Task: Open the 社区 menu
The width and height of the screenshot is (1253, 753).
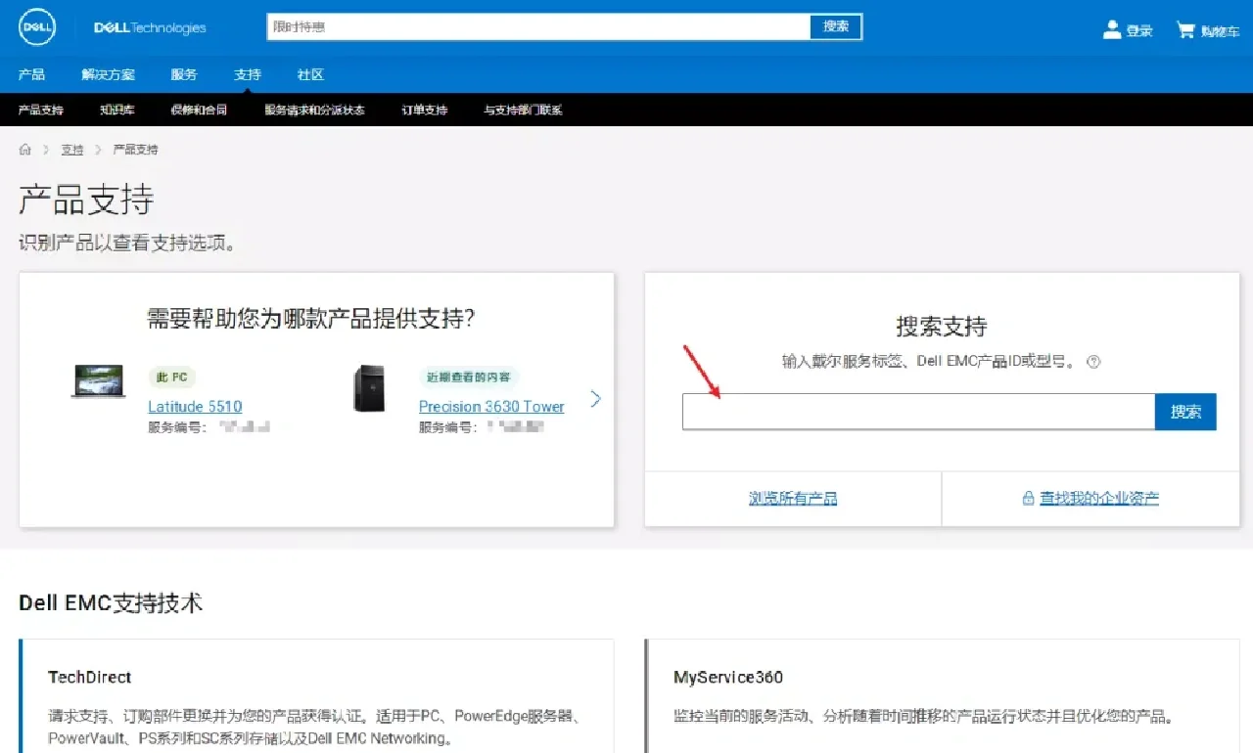Action: (310, 74)
